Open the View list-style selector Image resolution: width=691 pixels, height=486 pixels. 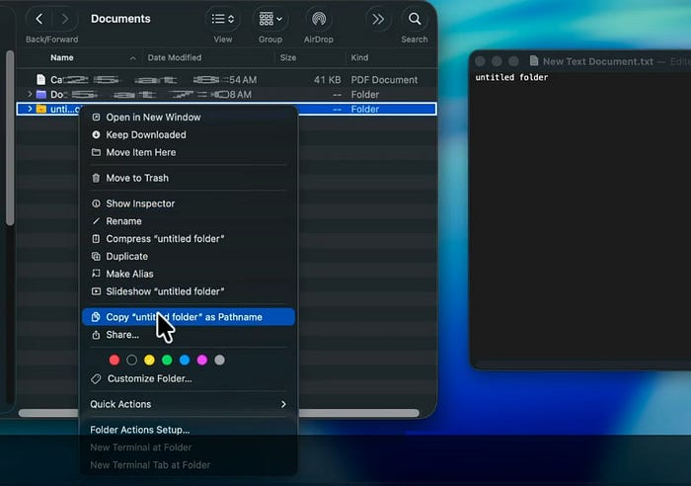click(222, 19)
